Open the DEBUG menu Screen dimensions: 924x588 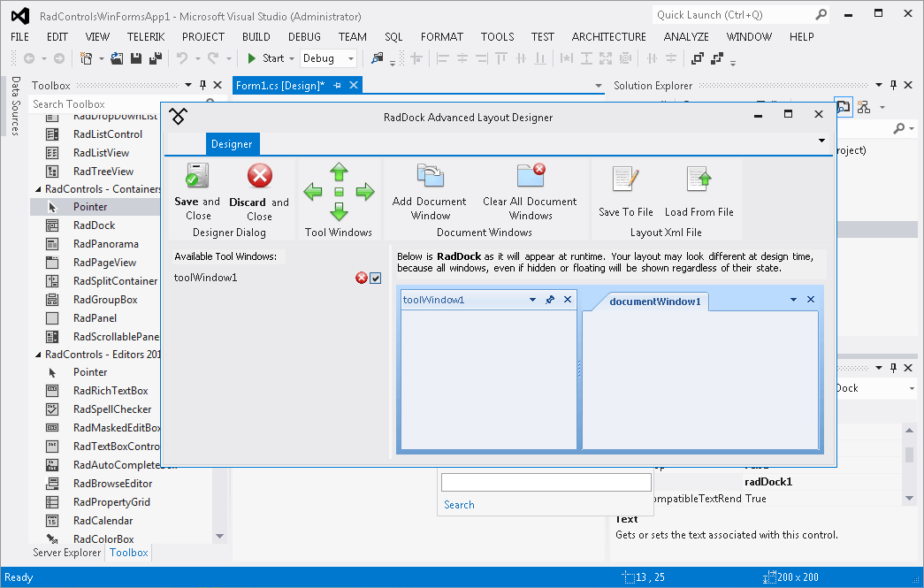(304, 36)
